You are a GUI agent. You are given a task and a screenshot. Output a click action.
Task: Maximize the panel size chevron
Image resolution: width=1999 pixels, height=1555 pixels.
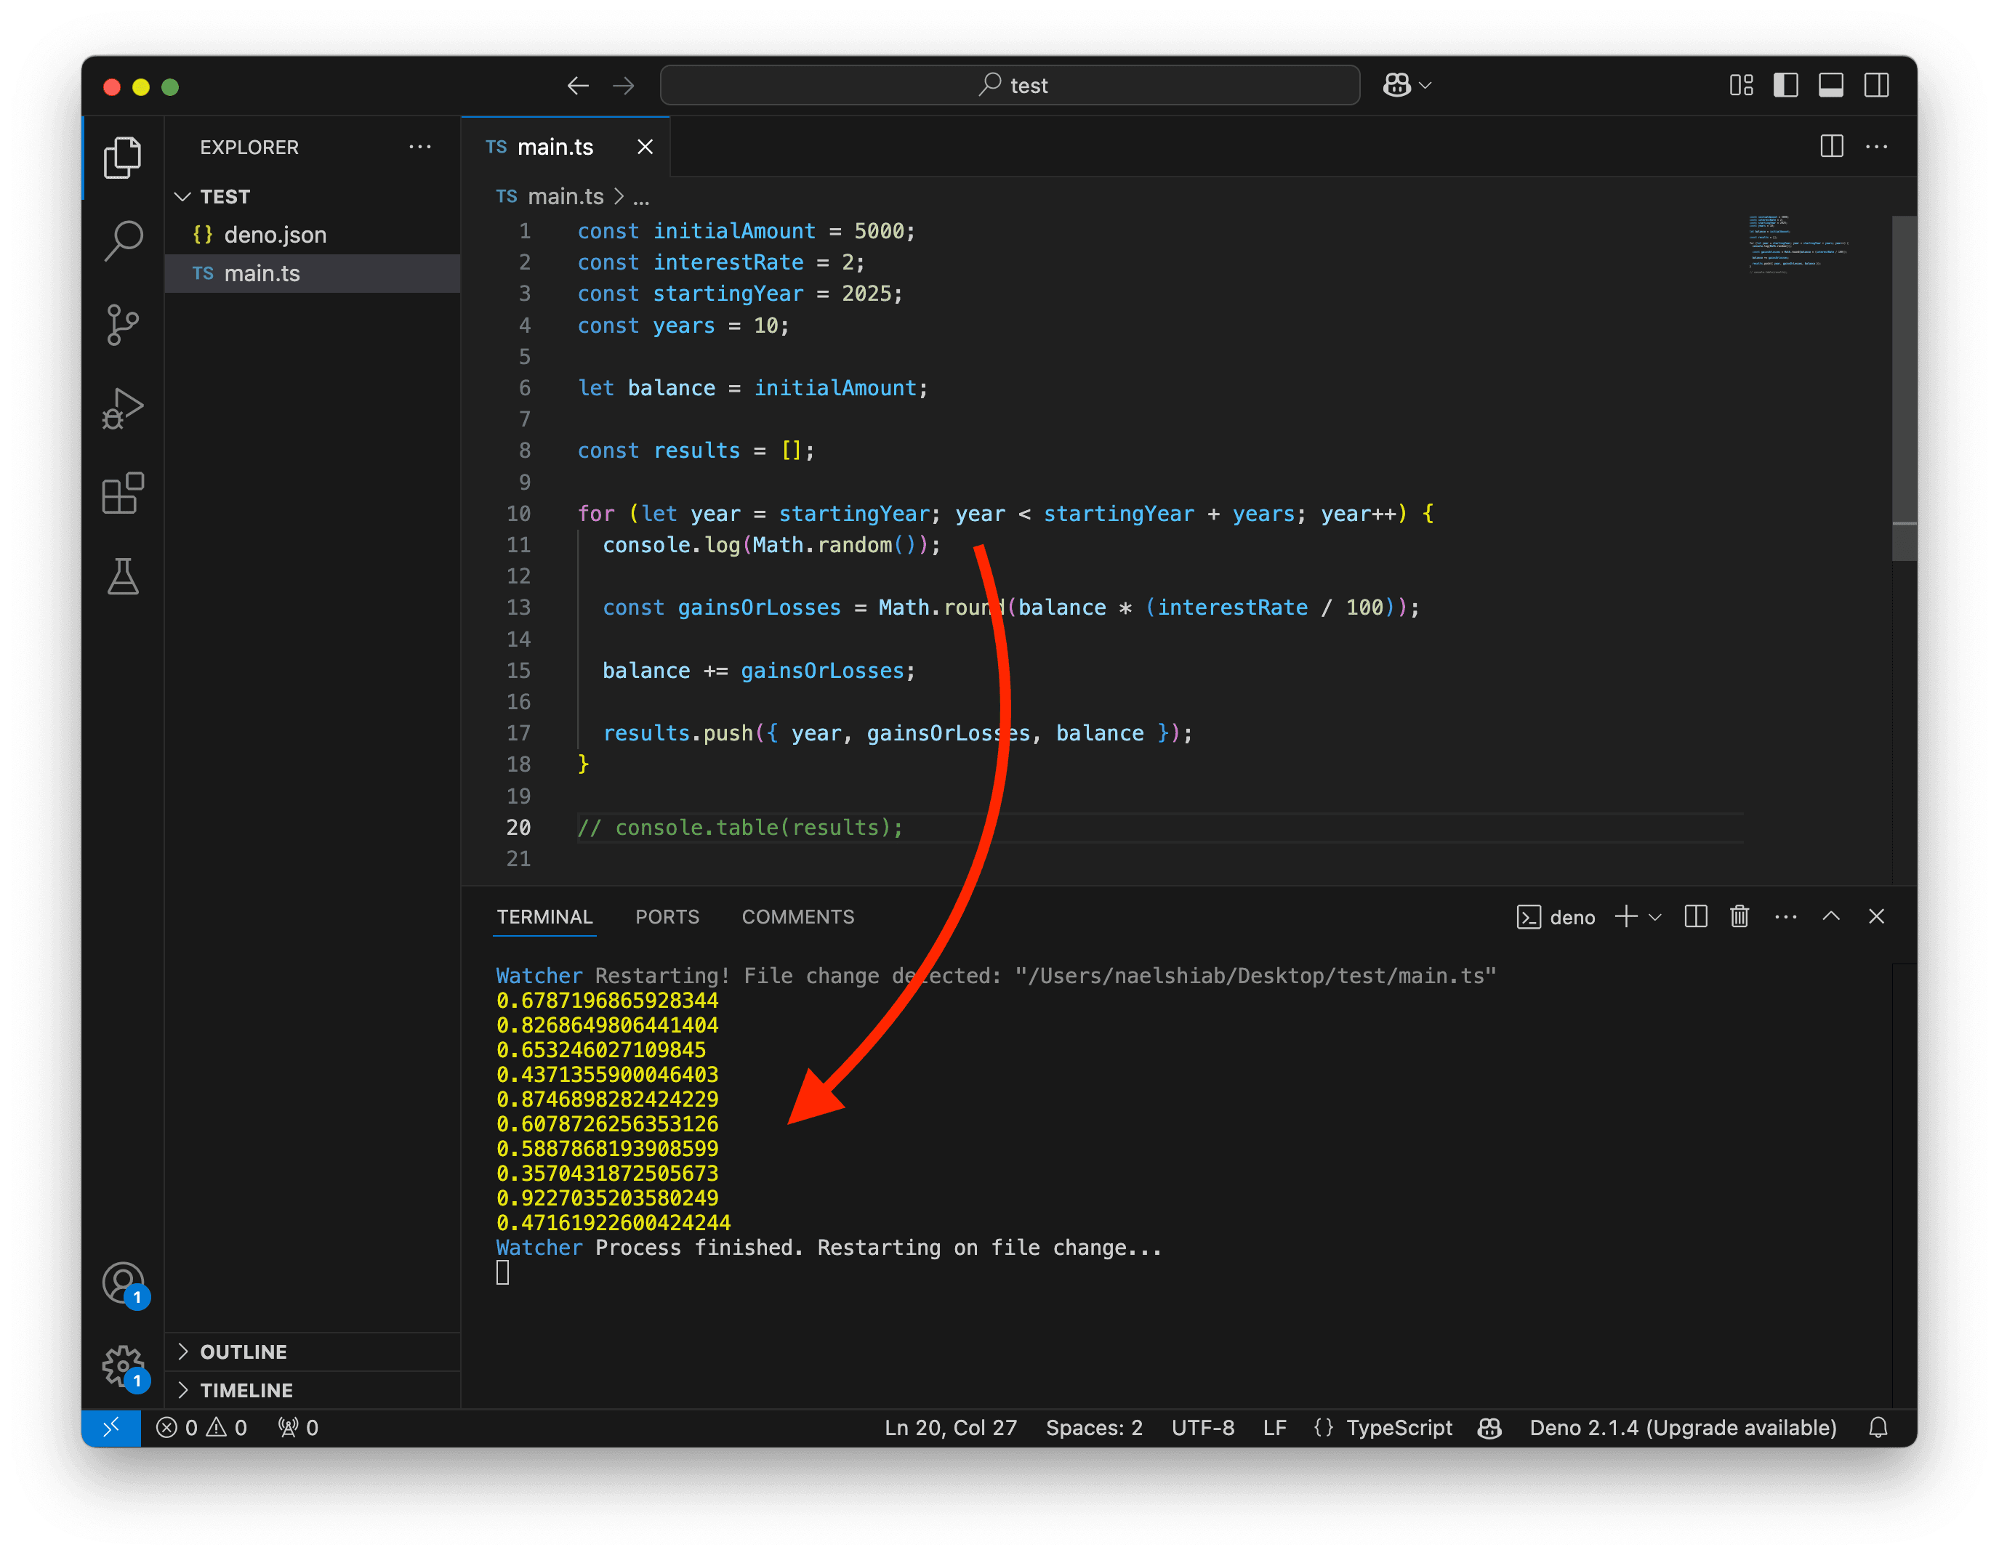pos(1832,916)
